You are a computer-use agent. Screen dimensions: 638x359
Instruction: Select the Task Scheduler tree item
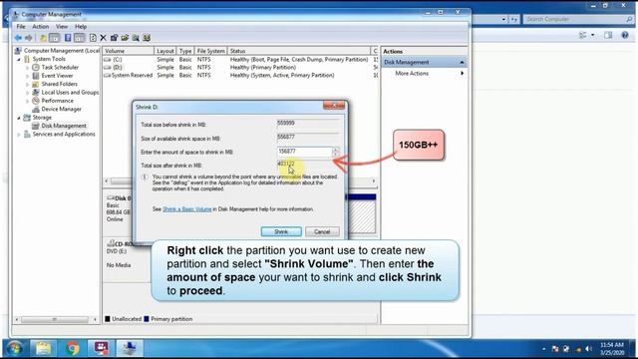[60, 68]
